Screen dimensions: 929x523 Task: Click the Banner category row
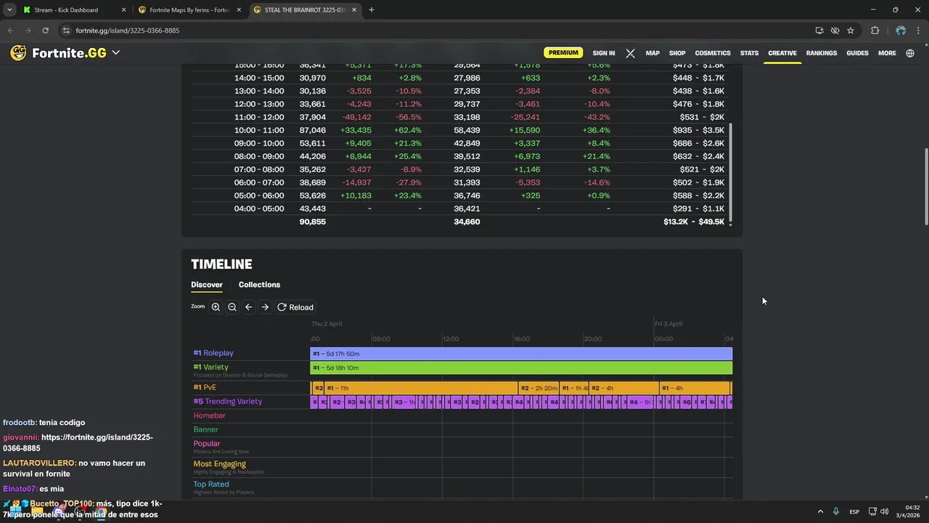pos(205,429)
